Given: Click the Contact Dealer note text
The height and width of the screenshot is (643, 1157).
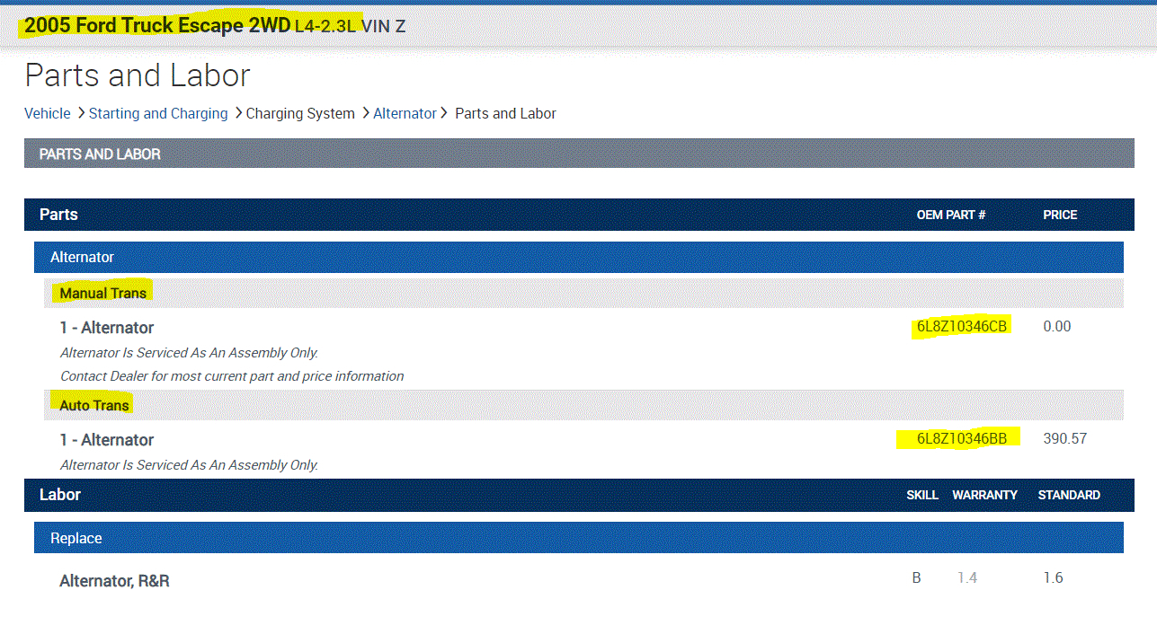Looking at the screenshot, I should pyautogui.click(x=232, y=376).
